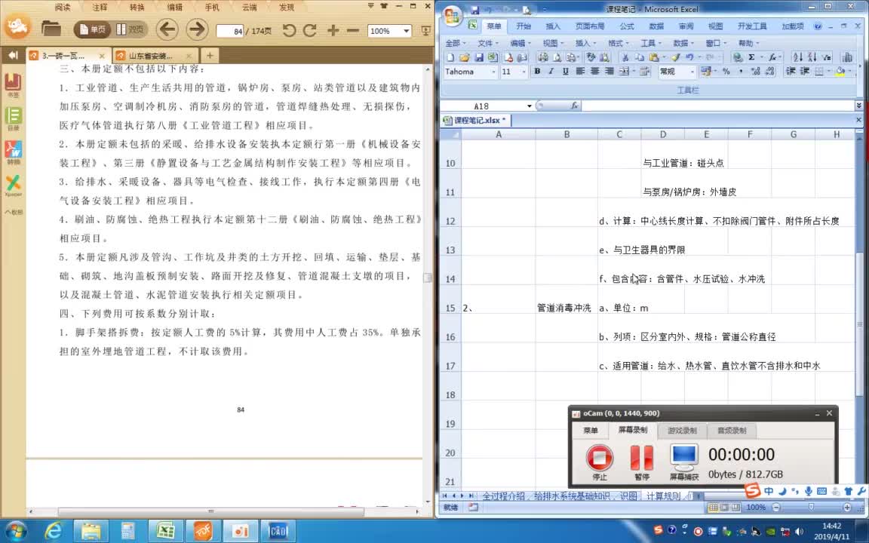Click Excel zoom in plus button
Viewport: 869px width, 543px height.
[x=847, y=508]
